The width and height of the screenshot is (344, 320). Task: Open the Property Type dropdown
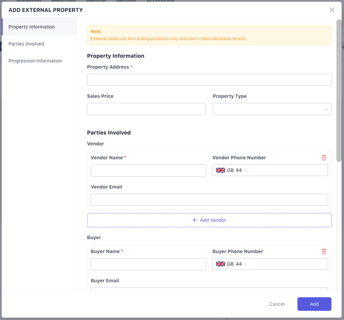pyautogui.click(x=272, y=109)
